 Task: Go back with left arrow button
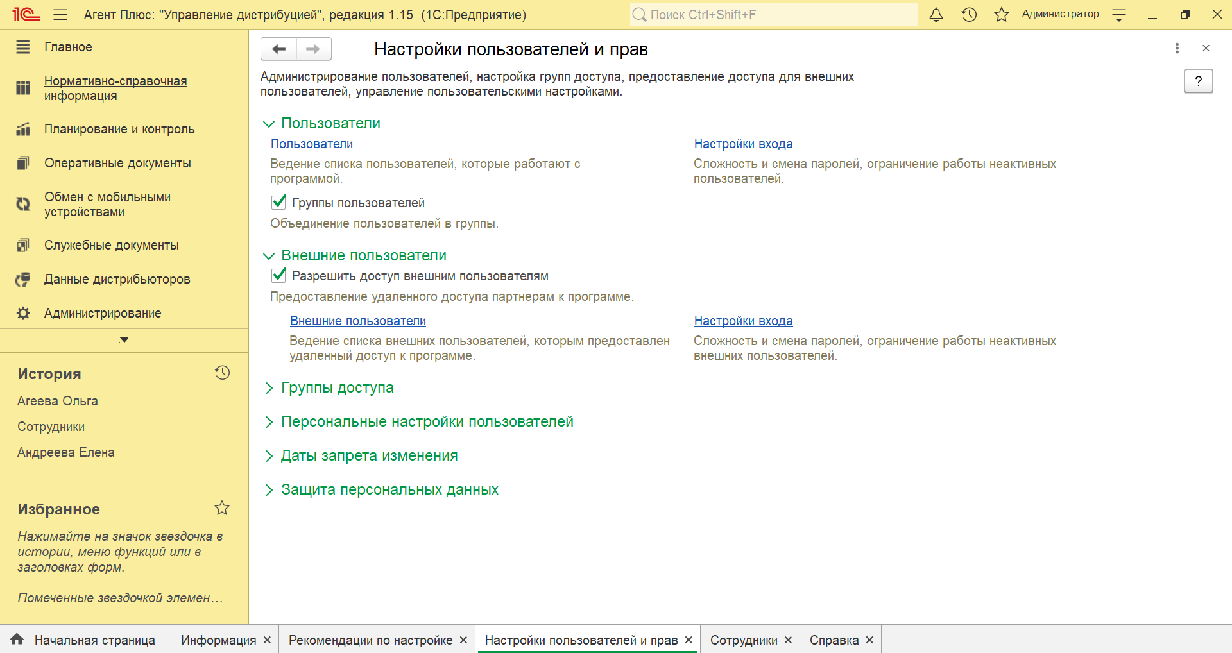coord(279,49)
